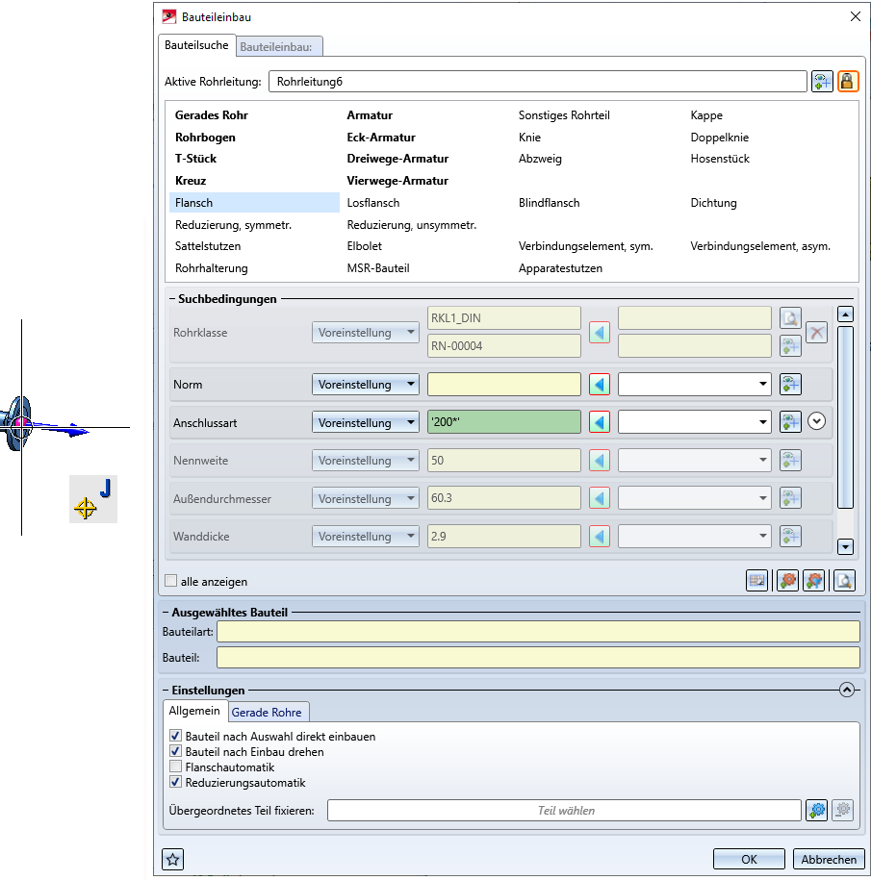Image resolution: width=871 pixels, height=880 pixels.
Task: Click the star favorites icon at bottom left
Action: [174, 859]
